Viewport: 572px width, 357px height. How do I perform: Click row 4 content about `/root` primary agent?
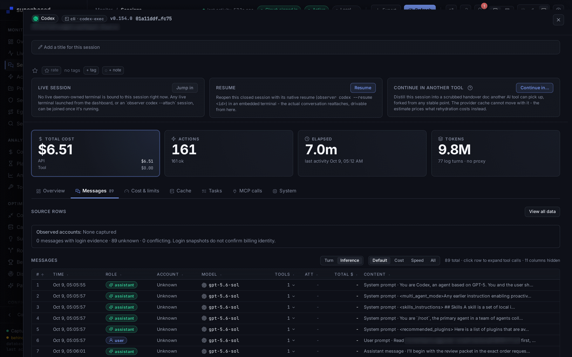tap(443, 318)
